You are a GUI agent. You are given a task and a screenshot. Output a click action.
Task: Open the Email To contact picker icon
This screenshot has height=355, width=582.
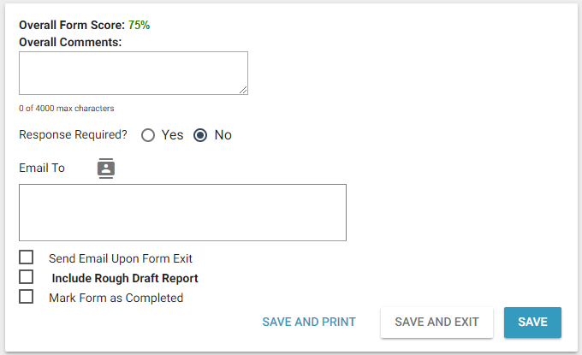106,168
